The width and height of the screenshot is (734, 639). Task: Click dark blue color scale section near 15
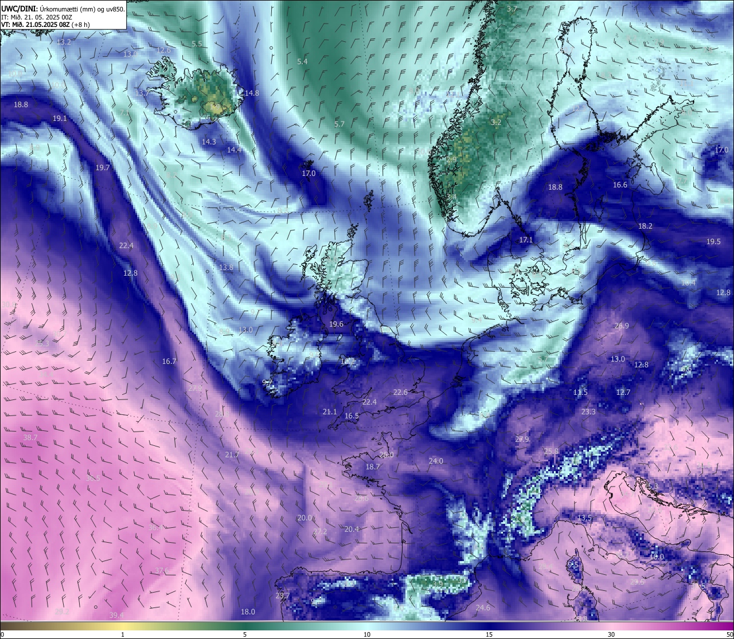point(489,625)
